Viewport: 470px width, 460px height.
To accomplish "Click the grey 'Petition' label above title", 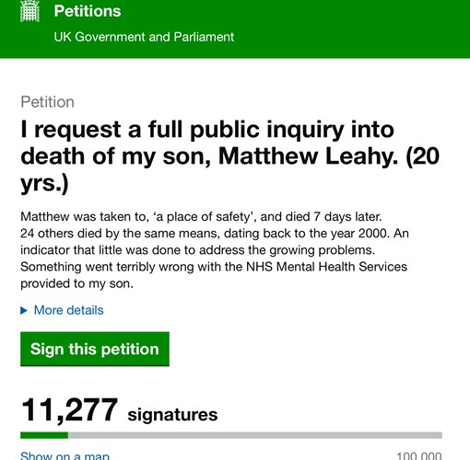I will tap(47, 102).
